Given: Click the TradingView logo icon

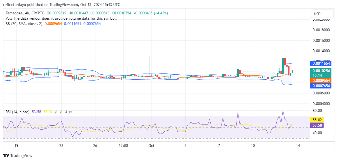Looking at the screenshot, I should 6,155.
